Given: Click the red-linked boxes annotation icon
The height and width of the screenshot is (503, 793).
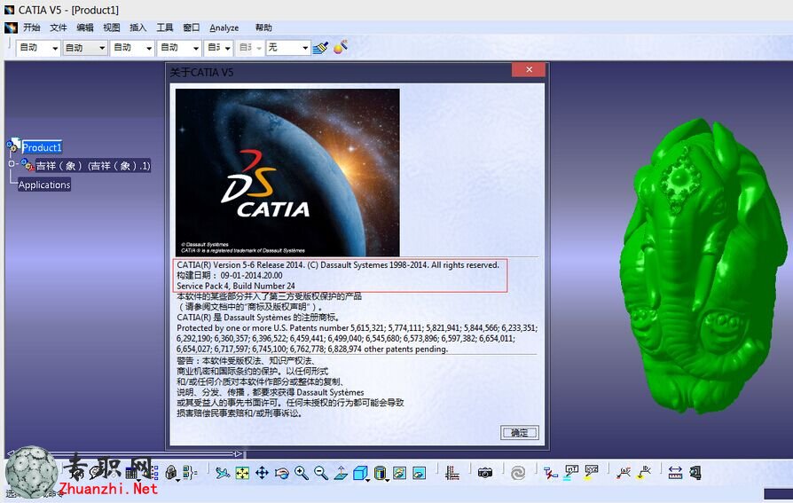Looking at the screenshot, I should click(x=551, y=473).
